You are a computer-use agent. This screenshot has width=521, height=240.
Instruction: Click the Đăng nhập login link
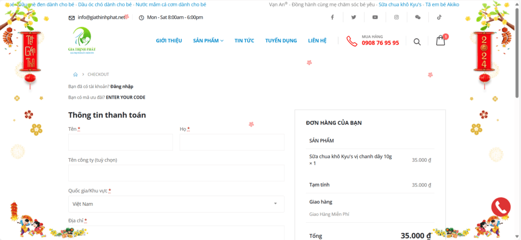point(122,86)
